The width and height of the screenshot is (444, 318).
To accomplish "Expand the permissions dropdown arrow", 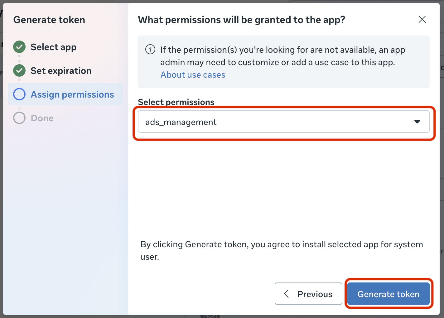I will tap(417, 122).
